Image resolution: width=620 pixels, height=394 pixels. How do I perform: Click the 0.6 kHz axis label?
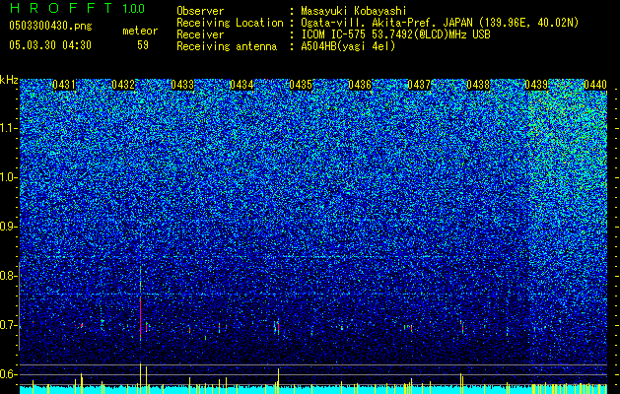(x=9, y=374)
